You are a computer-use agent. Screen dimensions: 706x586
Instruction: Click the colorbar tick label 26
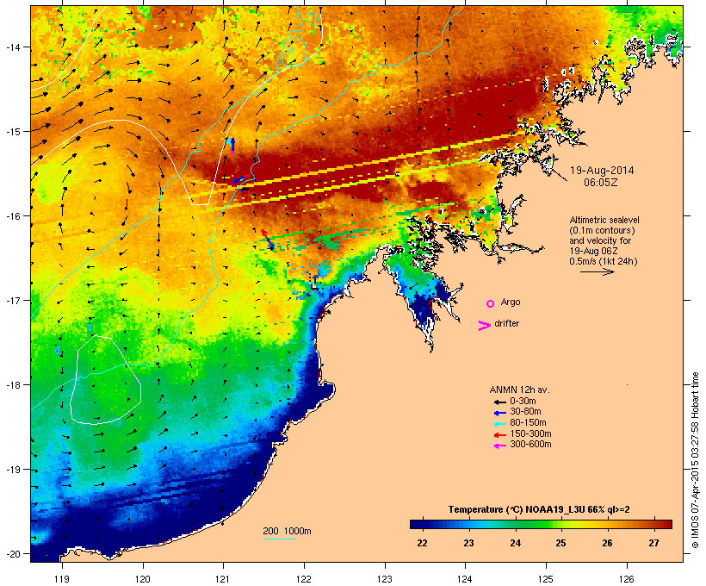point(607,543)
